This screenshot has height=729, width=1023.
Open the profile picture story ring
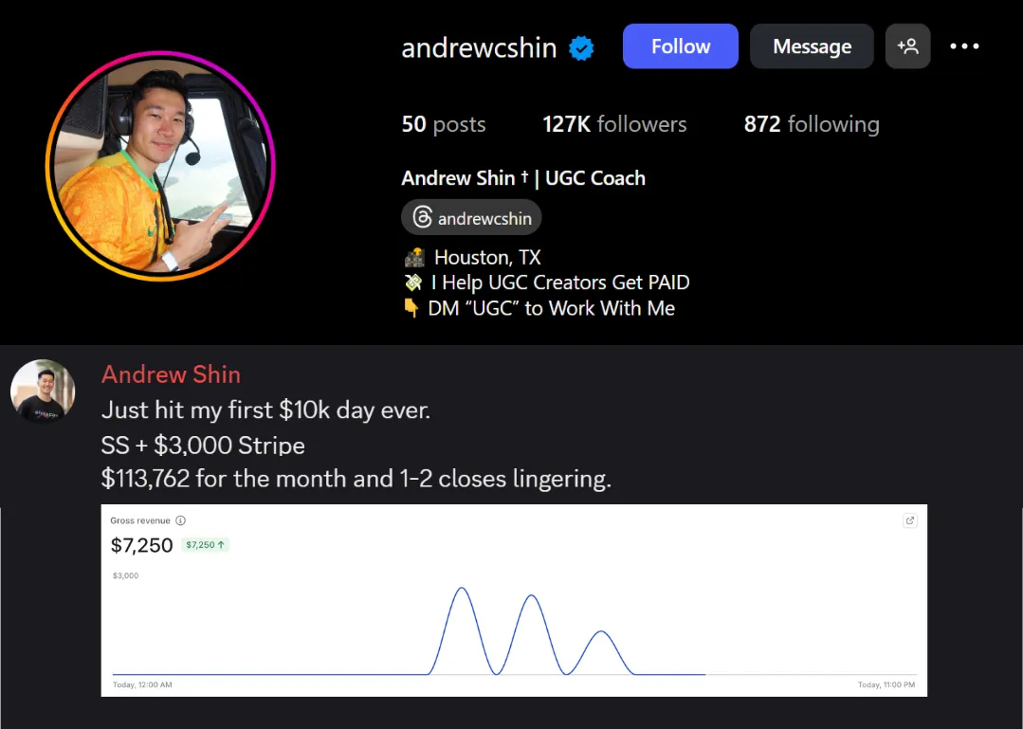tap(160, 166)
